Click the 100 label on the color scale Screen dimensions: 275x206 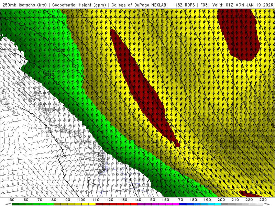click(x=82, y=200)
